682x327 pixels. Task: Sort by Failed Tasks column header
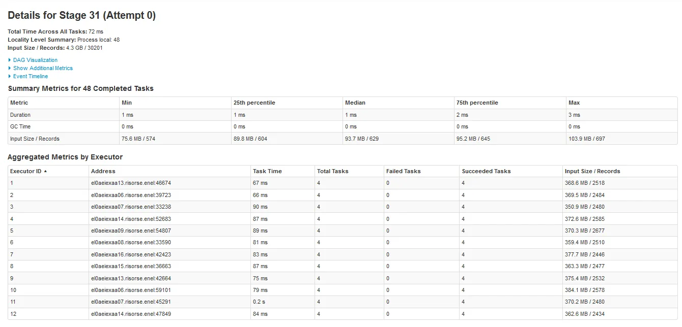[404, 171]
